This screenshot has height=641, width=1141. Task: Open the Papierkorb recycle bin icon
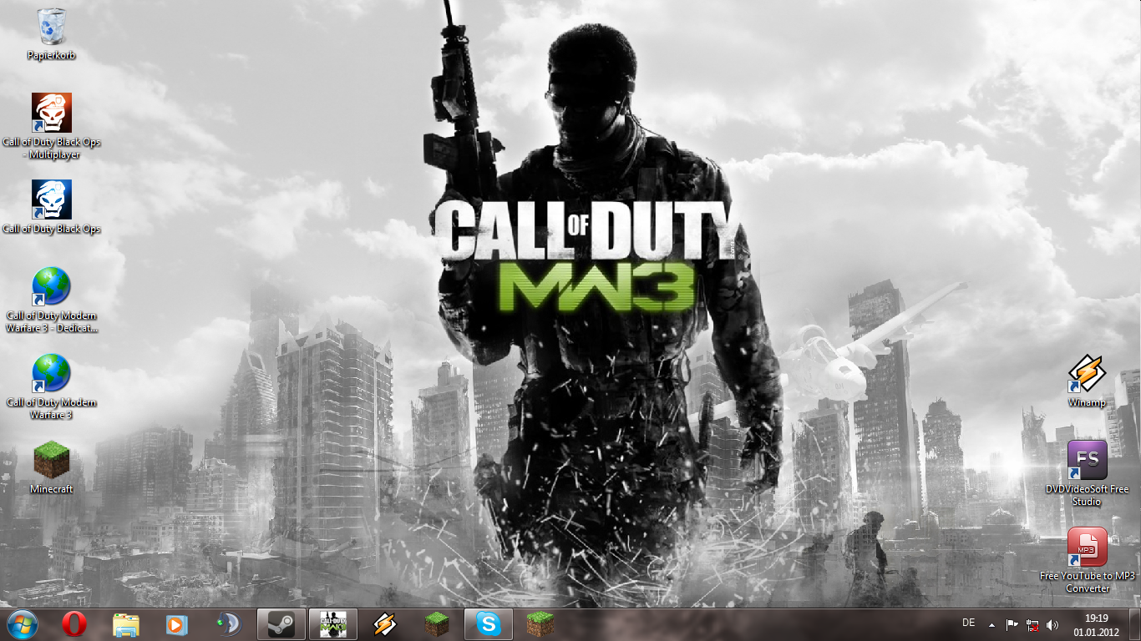pyautogui.click(x=52, y=28)
